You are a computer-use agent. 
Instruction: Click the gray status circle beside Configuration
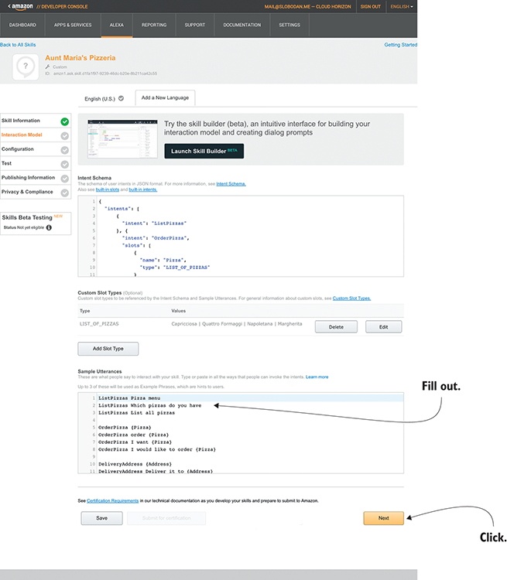64,149
